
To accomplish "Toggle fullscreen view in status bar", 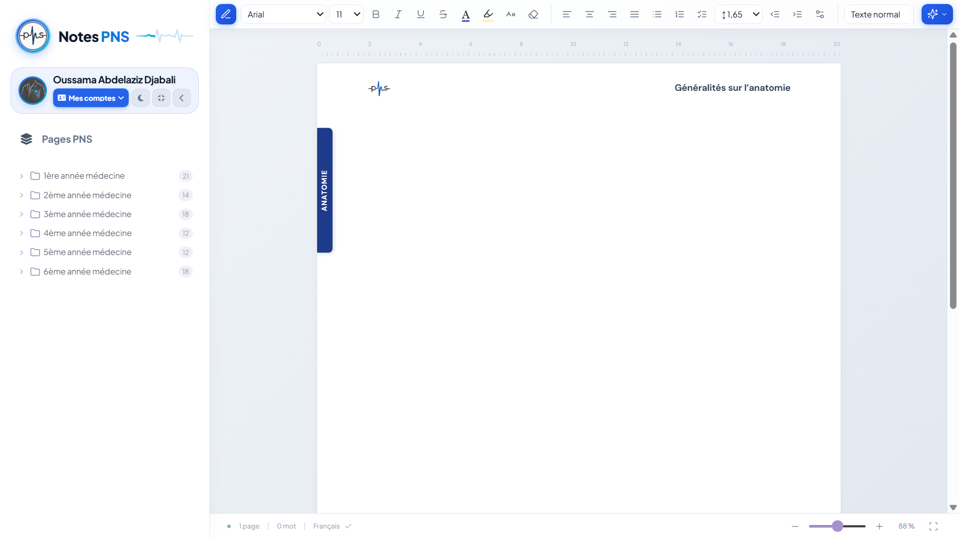I will click(x=933, y=526).
